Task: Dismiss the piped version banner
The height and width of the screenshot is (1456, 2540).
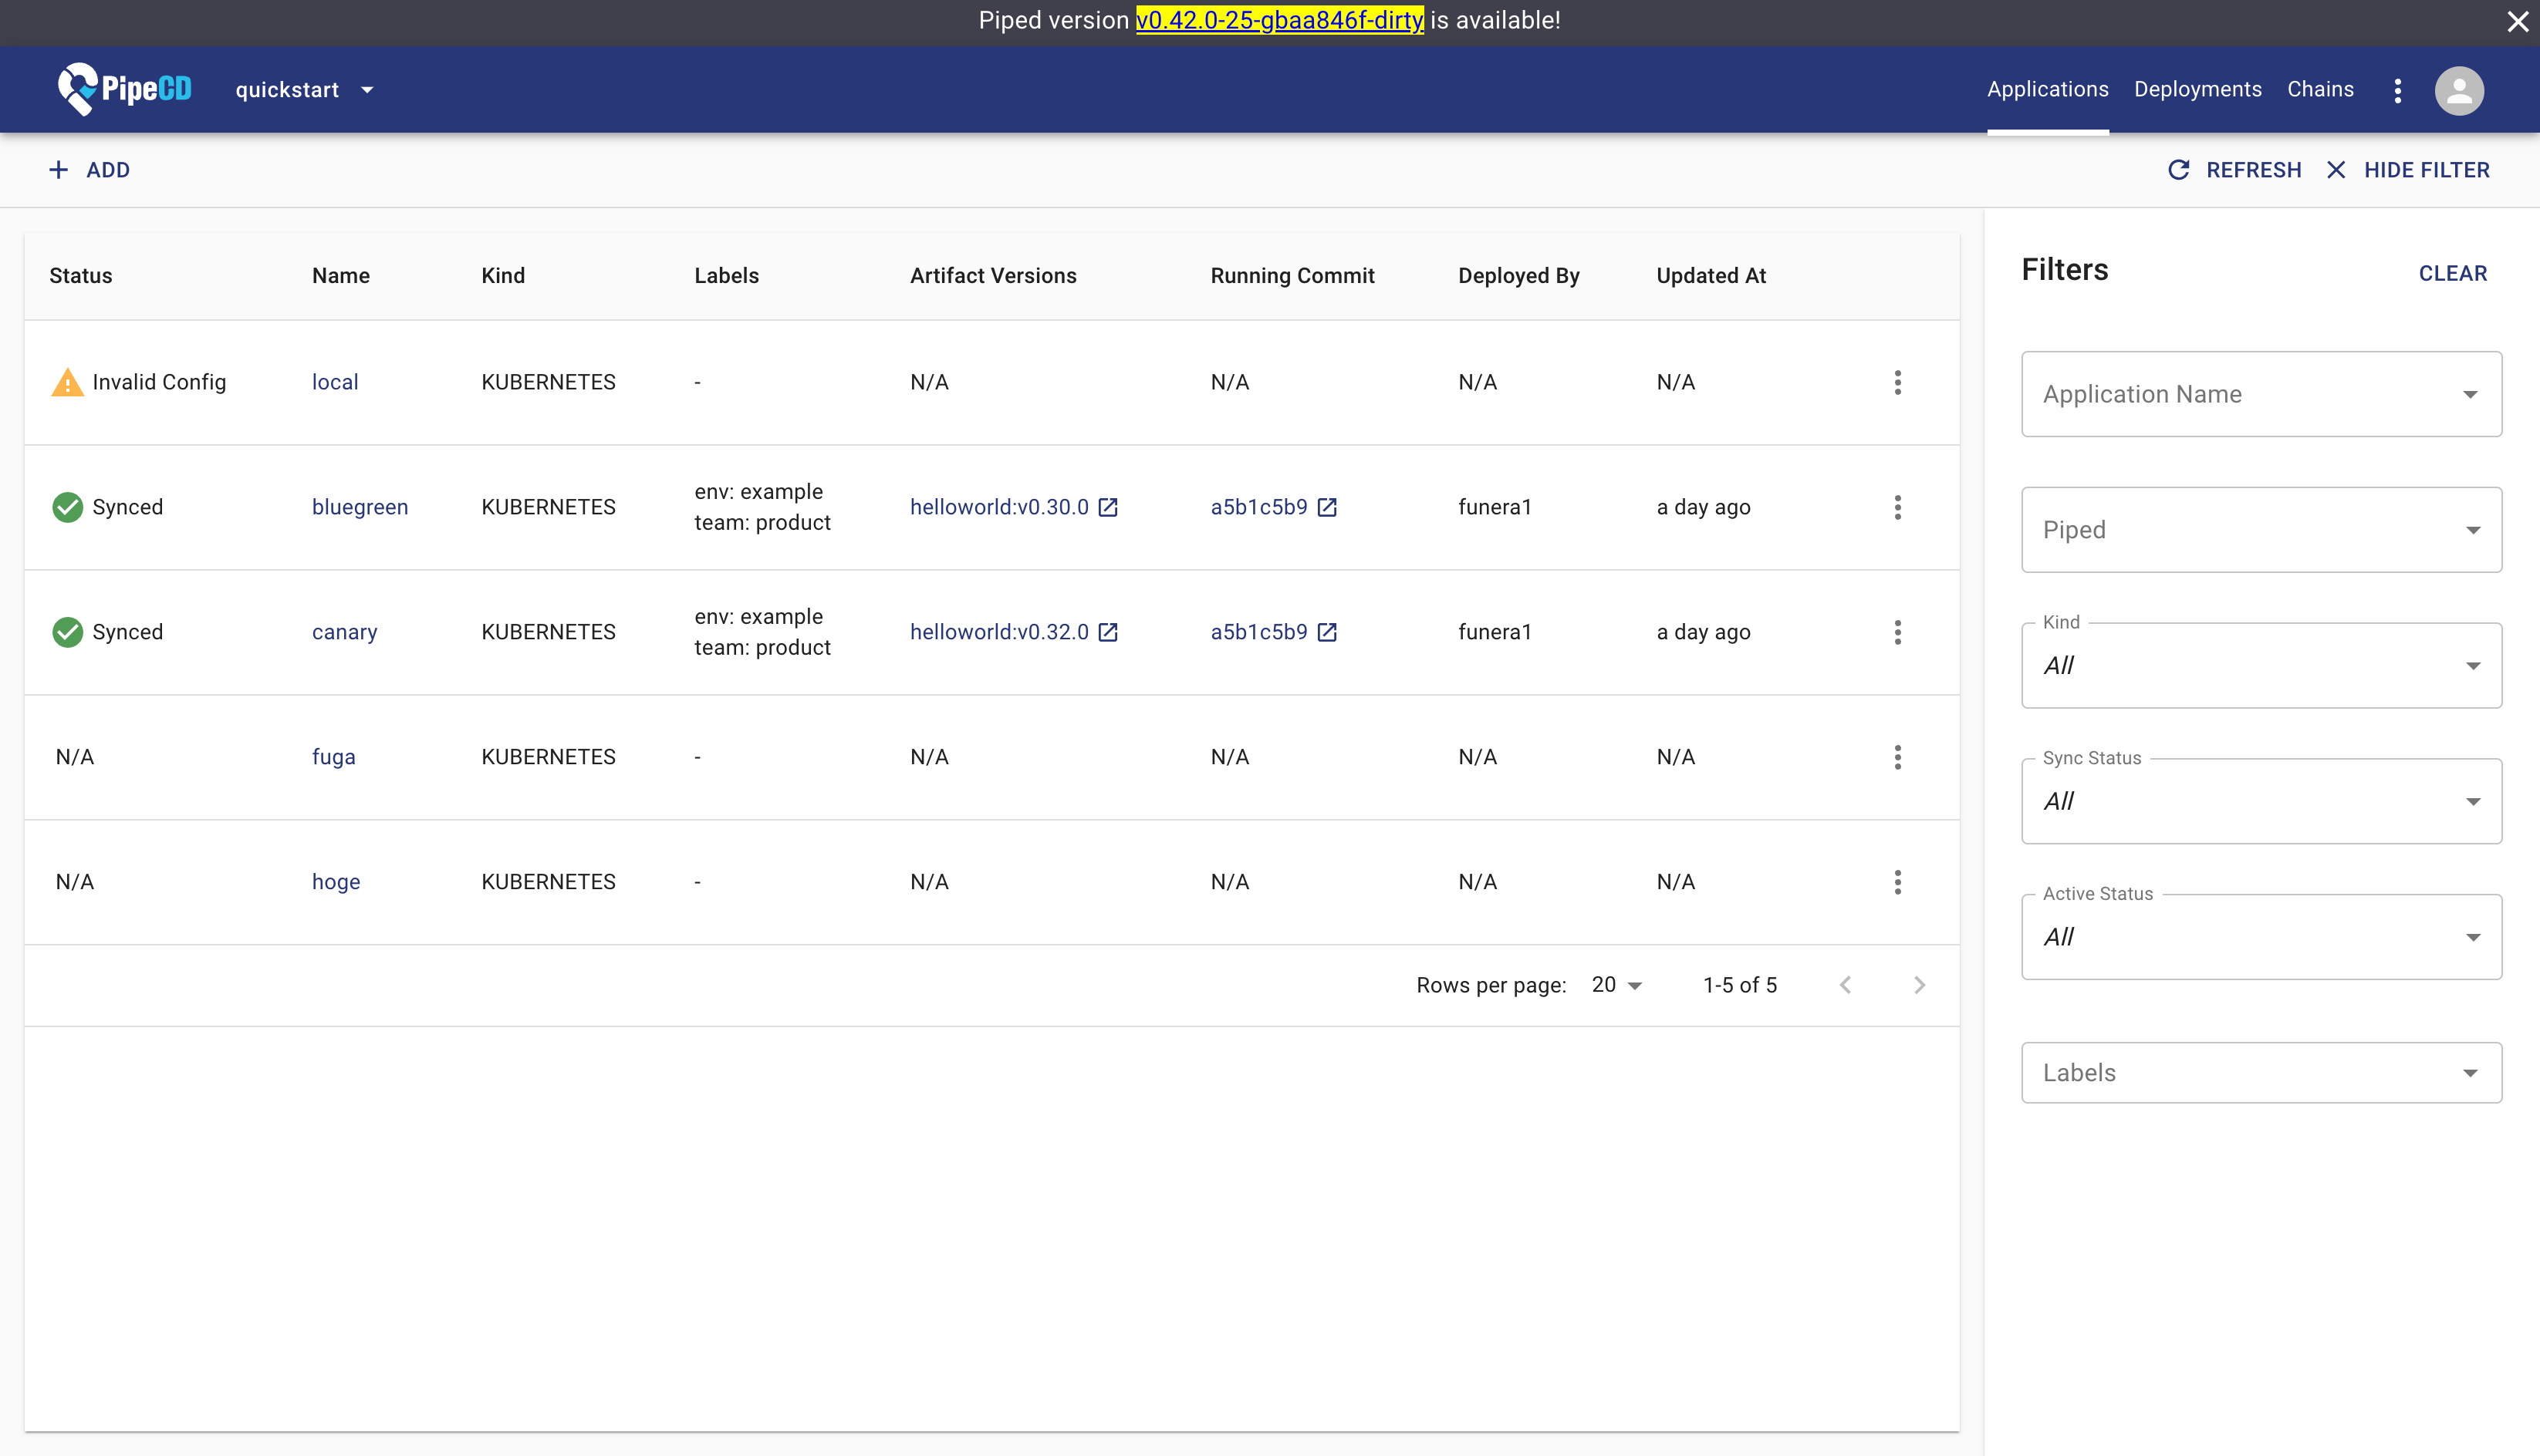Action: [x=2517, y=21]
